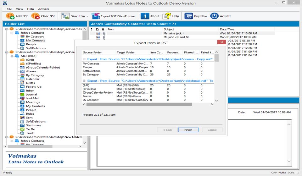Viewport: 302px width, 176px height.
Task: Click the Buy Now cart icon
Action: click(x=188, y=16)
